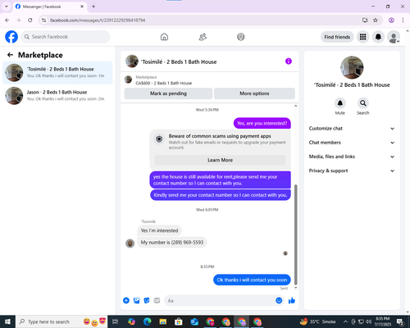The image size is (410, 328).
Task: Open the large listing photo in side panel
Action: (352, 67)
